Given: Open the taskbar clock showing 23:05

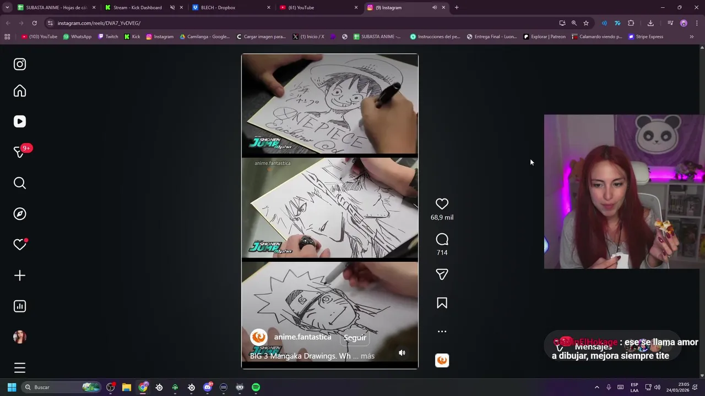Looking at the screenshot, I should (677, 387).
